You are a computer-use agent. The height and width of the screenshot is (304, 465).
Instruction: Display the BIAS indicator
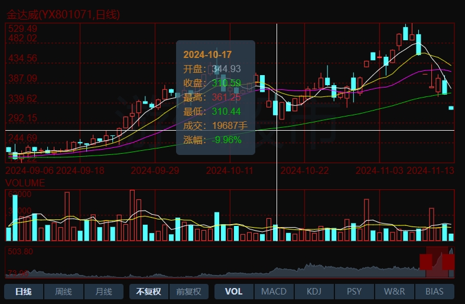coord(434,292)
